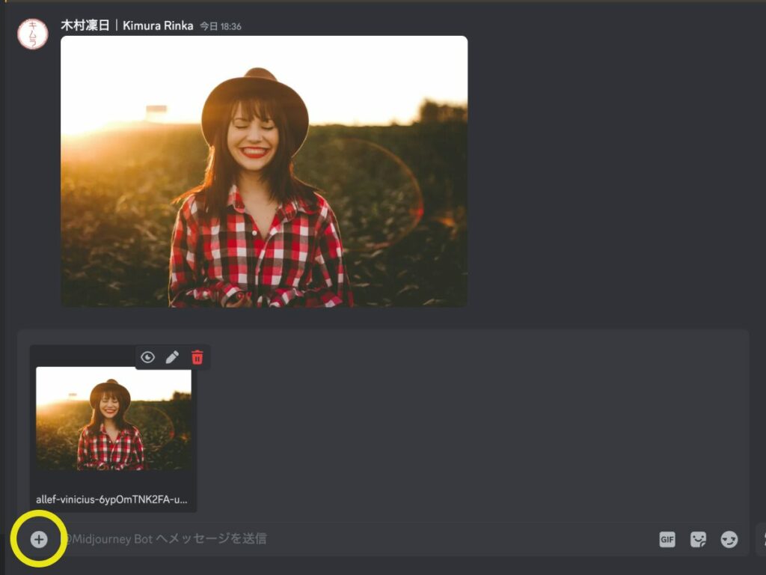Toggle the spoiler eye on the attachment
This screenshot has height=575, width=766.
point(147,358)
